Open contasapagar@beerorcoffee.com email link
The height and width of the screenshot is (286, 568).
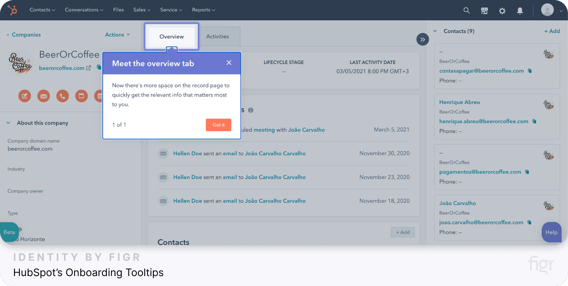point(481,71)
